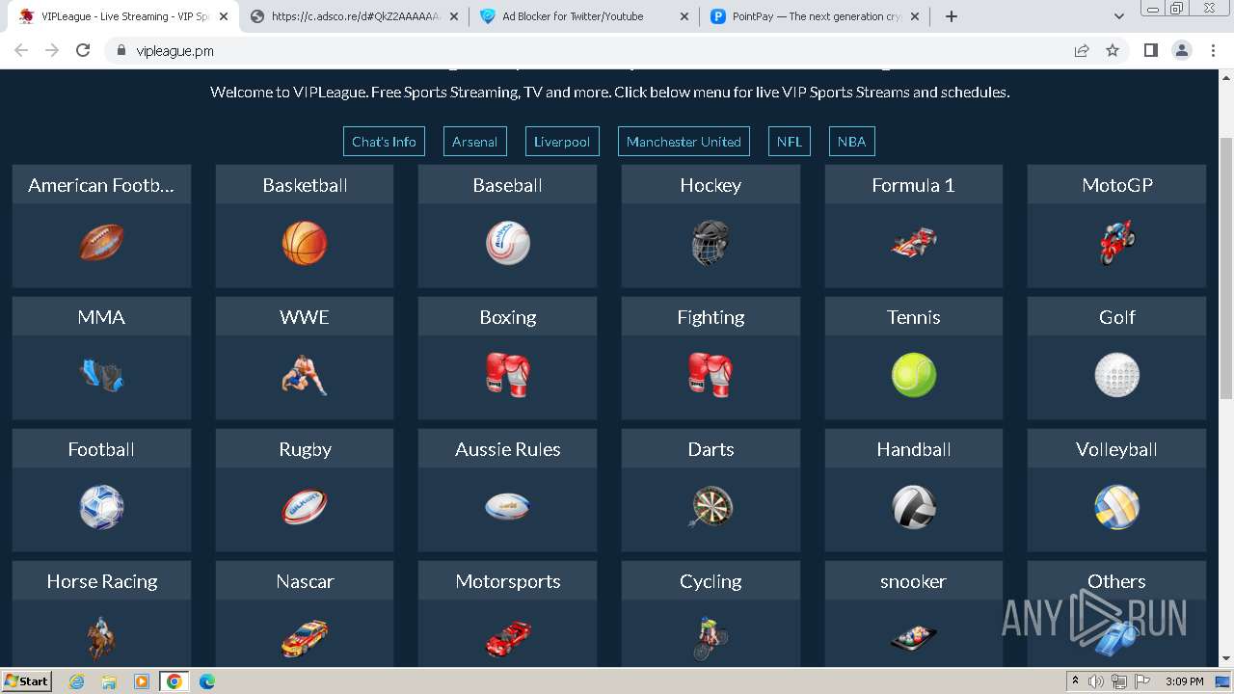1234x694 pixels.
Task: Open Microsoft Edge from taskbar
Action: [207, 681]
